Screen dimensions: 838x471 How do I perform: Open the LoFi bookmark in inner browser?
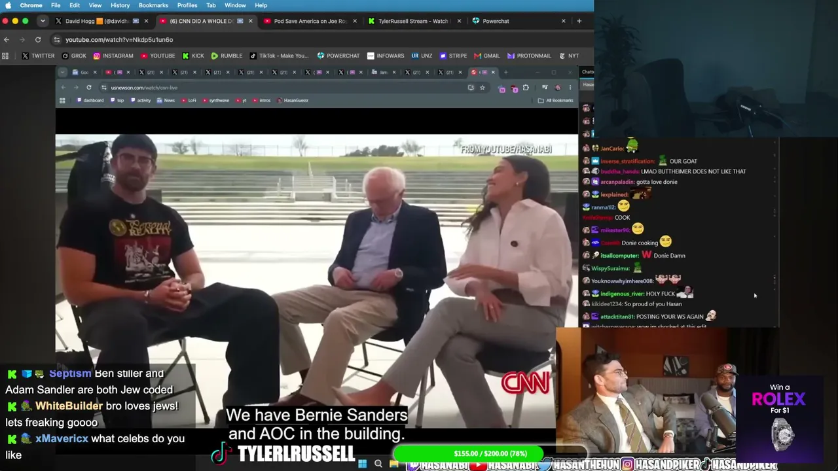pyautogui.click(x=189, y=100)
